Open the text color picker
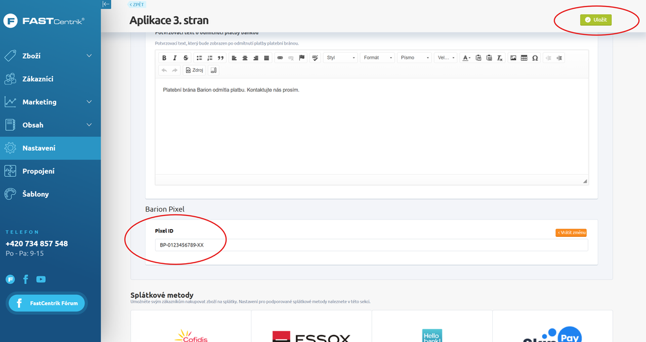 pos(467,58)
